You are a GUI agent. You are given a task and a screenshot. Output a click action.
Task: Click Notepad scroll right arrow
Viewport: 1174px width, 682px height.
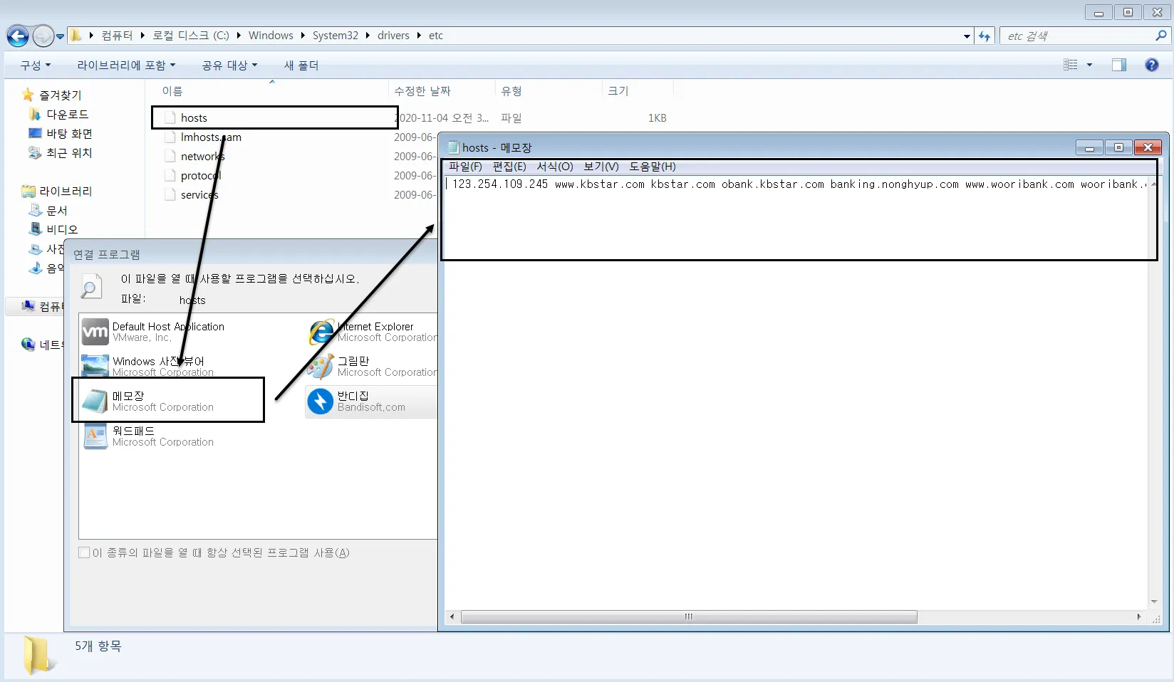point(1138,617)
